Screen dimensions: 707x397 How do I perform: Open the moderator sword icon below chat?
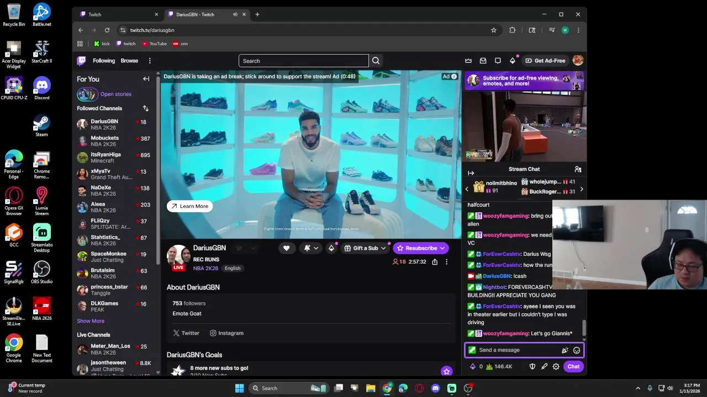tap(544, 367)
